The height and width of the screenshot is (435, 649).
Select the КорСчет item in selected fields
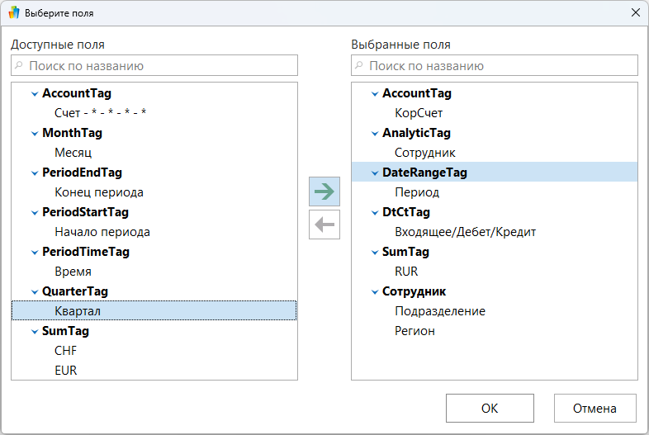419,113
